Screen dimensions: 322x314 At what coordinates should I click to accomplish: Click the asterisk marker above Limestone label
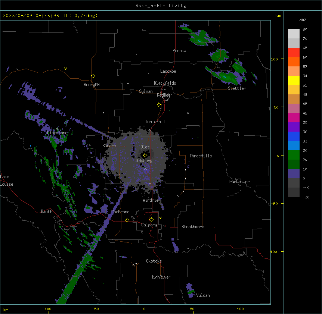[x=57, y=129]
